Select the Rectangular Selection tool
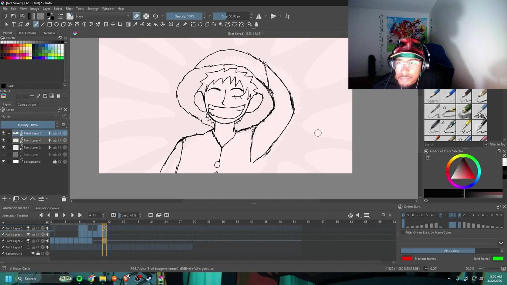This screenshot has width=507, height=285. [x=193, y=25]
